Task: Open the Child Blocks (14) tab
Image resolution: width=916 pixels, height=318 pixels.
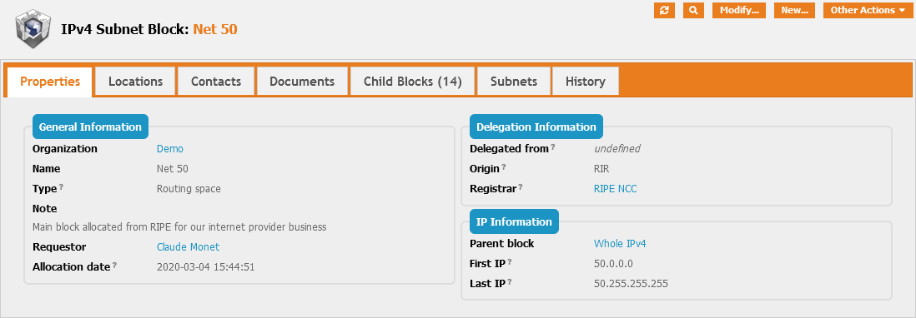Action: (x=413, y=82)
